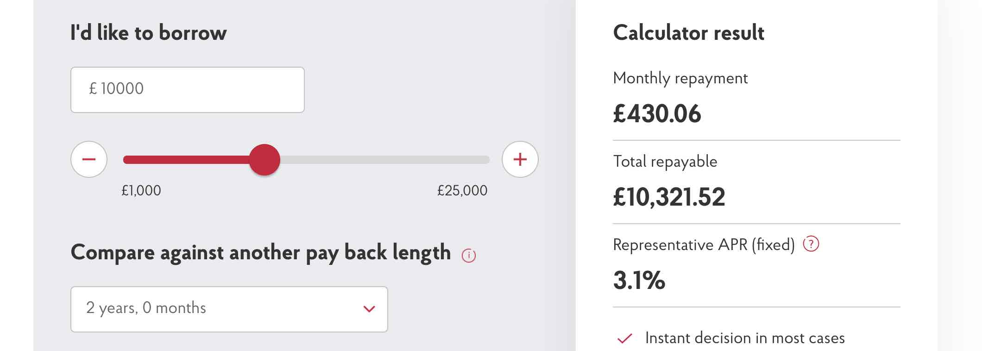Expand the chevron in the pay back length box

point(369,309)
